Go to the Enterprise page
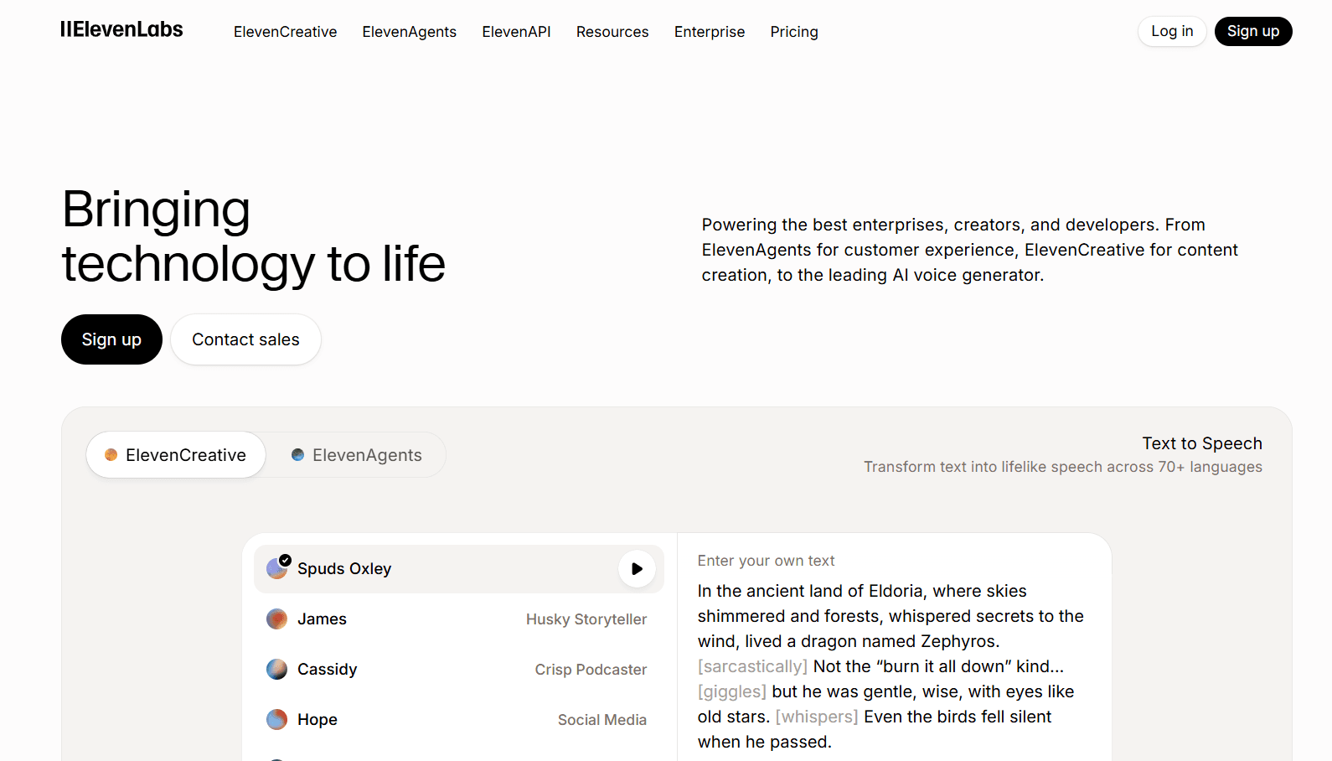Viewport: 1332px width, 761px height. coord(710,32)
